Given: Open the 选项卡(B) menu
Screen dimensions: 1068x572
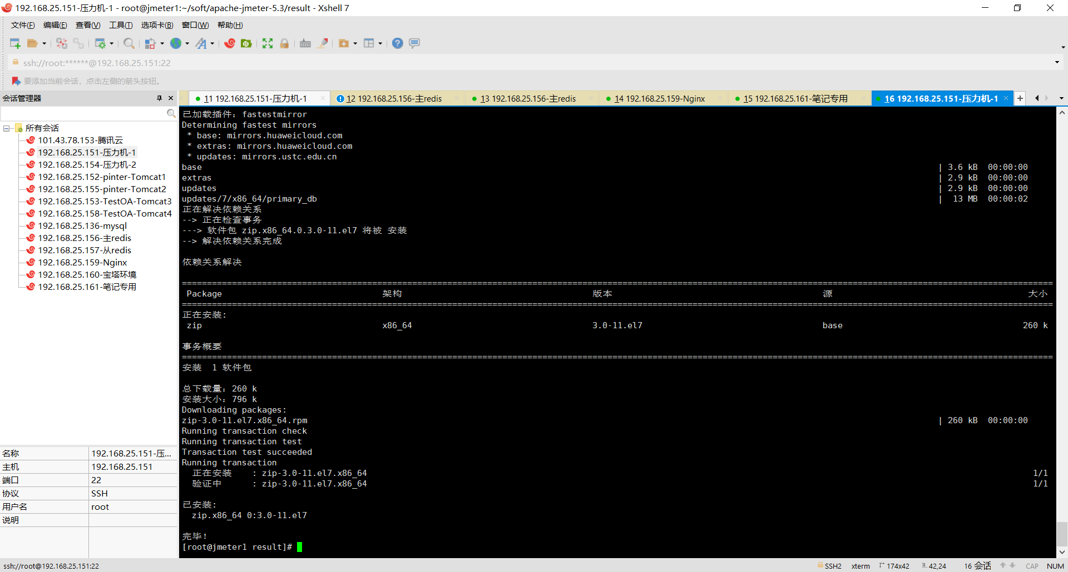Looking at the screenshot, I should [157, 25].
